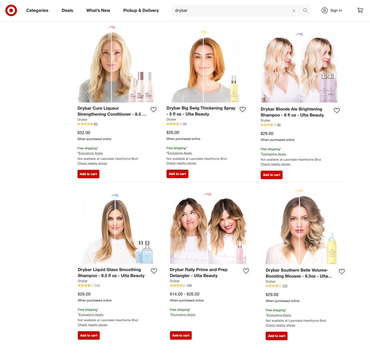370x363 pixels.
Task: Open Drybar Cure Liqueur Strengthening Conditioner title
Action: tap(112, 111)
